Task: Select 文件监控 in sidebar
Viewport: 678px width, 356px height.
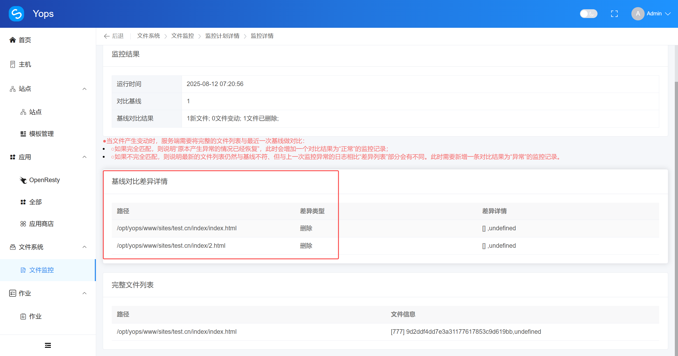Action: (41, 270)
